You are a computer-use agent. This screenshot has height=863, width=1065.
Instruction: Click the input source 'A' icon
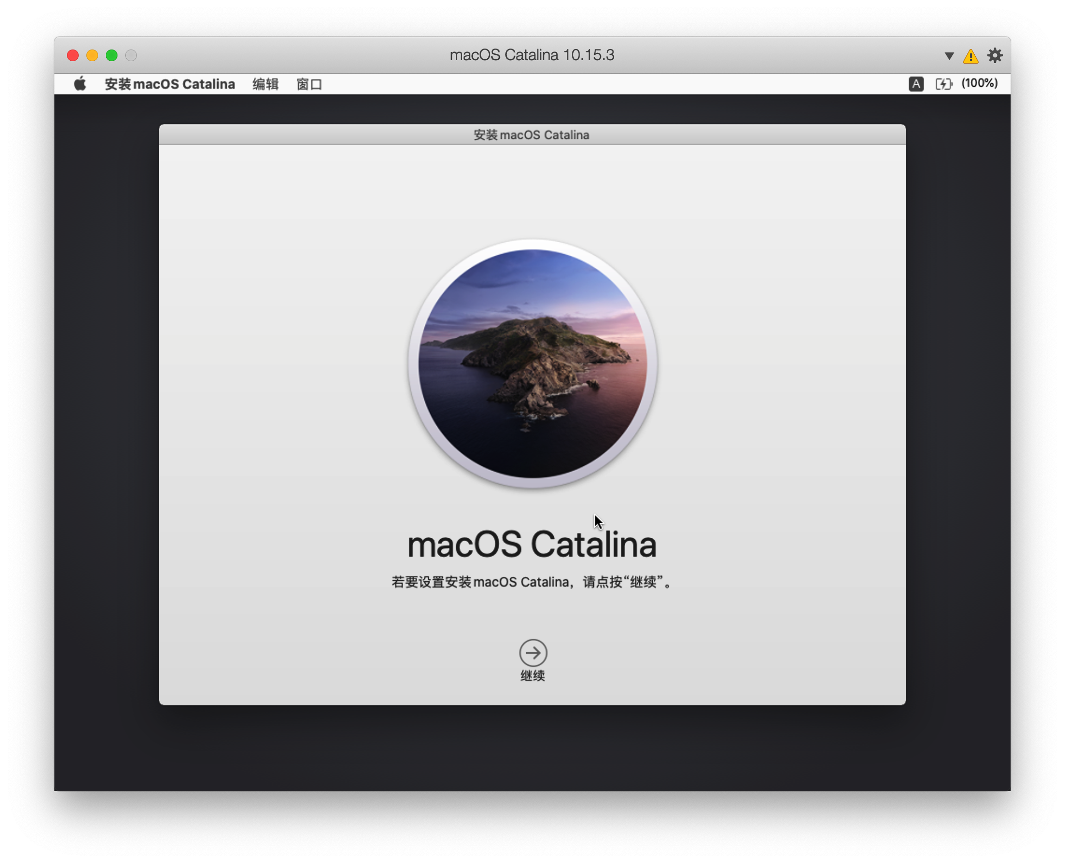(916, 84)
